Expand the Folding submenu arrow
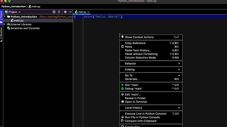This screenshot has width=227, height=127. [x=179, y=69]
